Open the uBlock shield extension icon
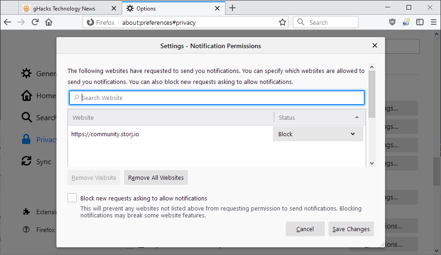 (x=392, y=22)
